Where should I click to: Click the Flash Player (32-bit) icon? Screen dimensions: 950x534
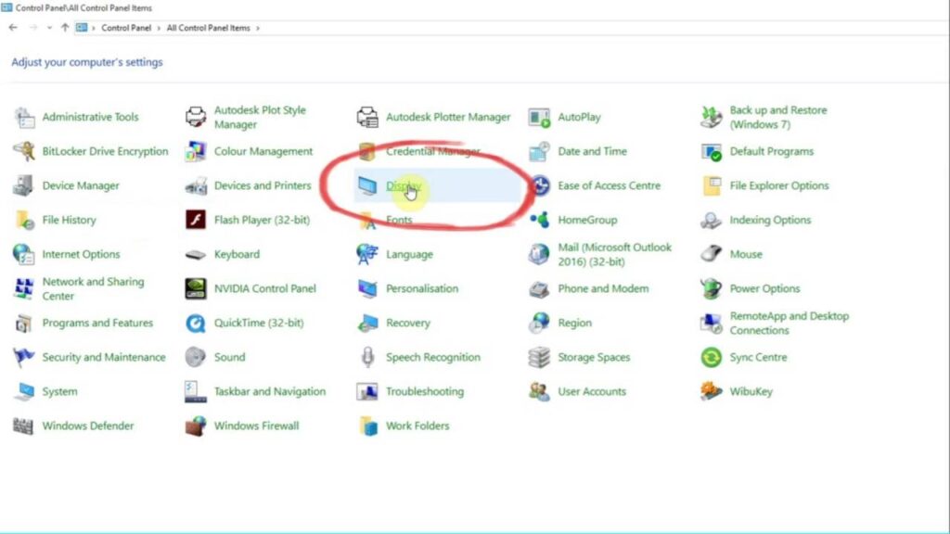[195, 220]
